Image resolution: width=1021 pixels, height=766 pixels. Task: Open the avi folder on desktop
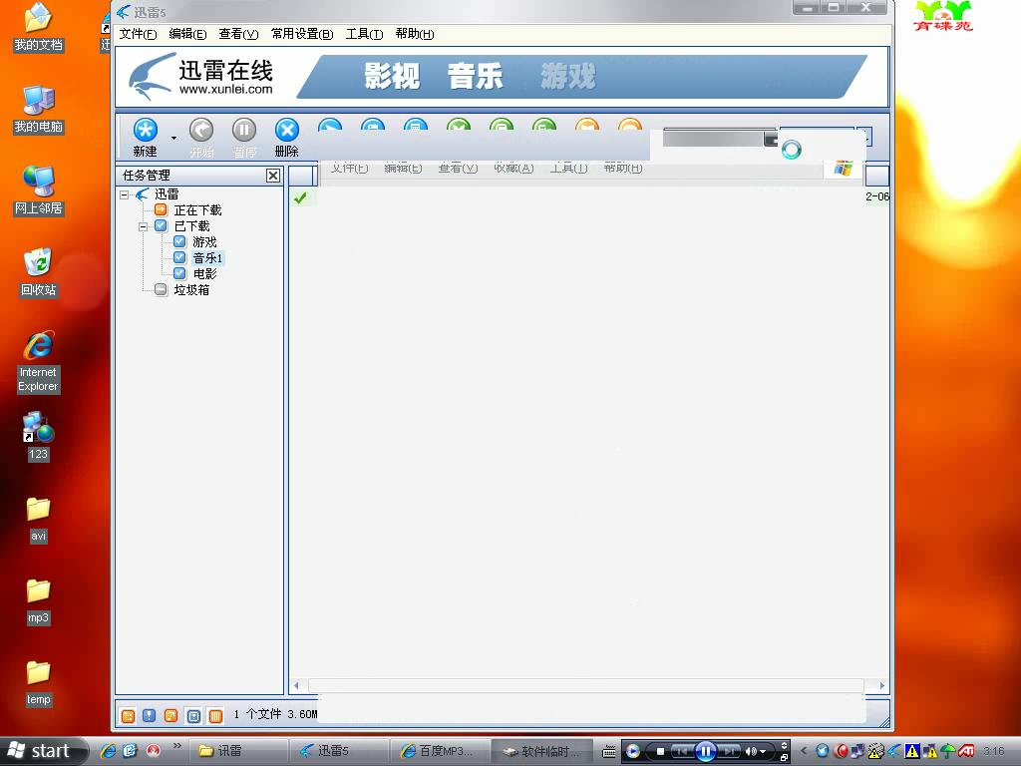pos(39,519)
